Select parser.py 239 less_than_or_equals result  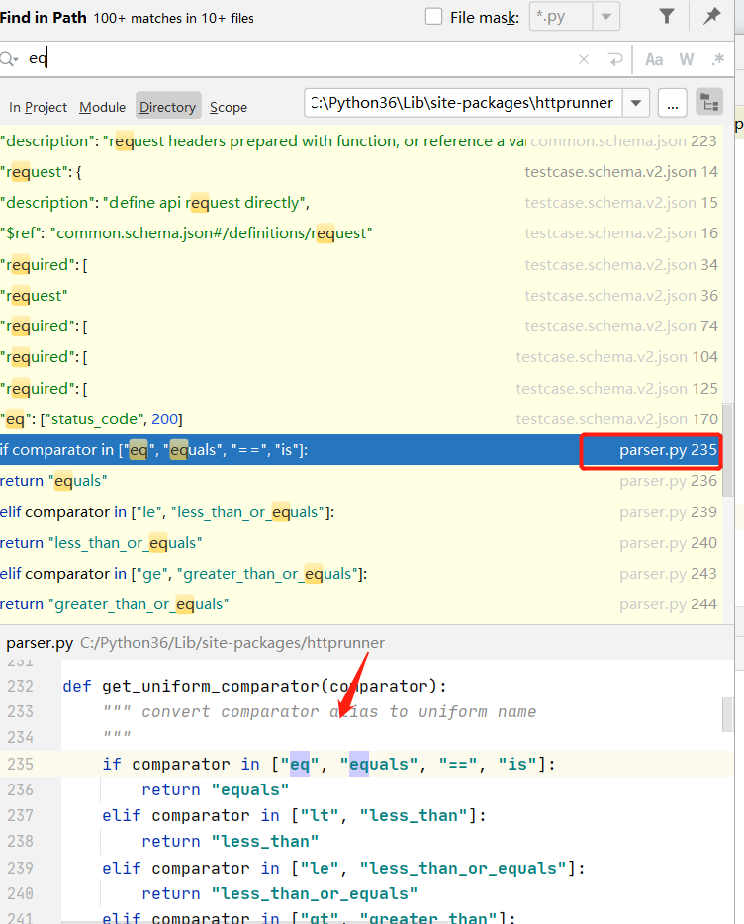coord(361,512)
